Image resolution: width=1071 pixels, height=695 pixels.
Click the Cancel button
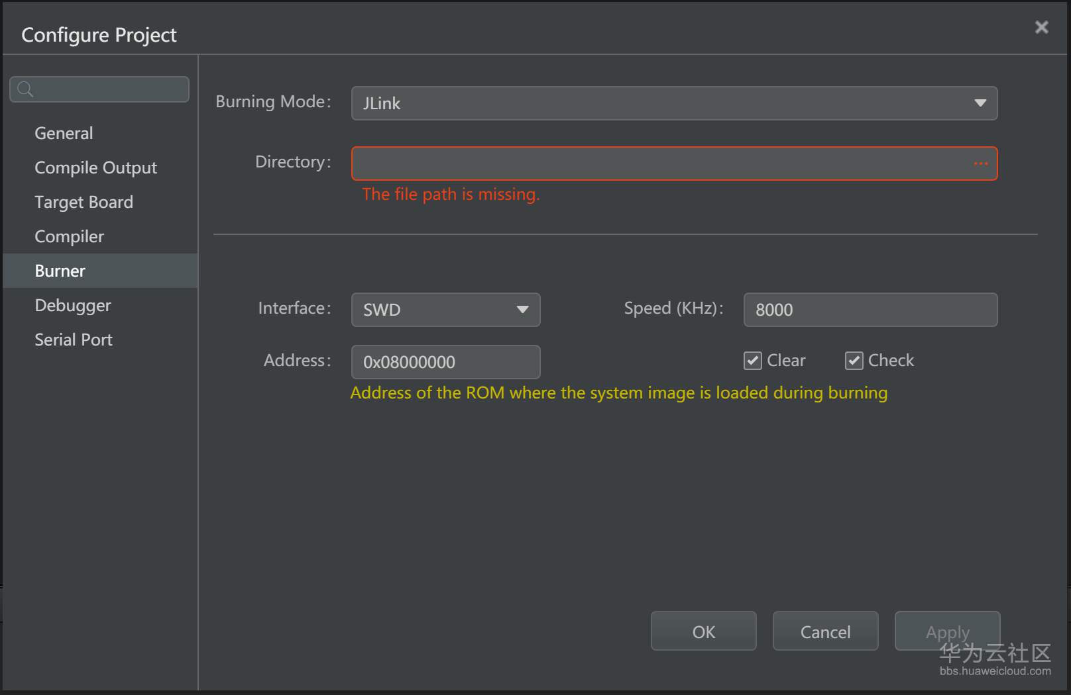(825, 631)
